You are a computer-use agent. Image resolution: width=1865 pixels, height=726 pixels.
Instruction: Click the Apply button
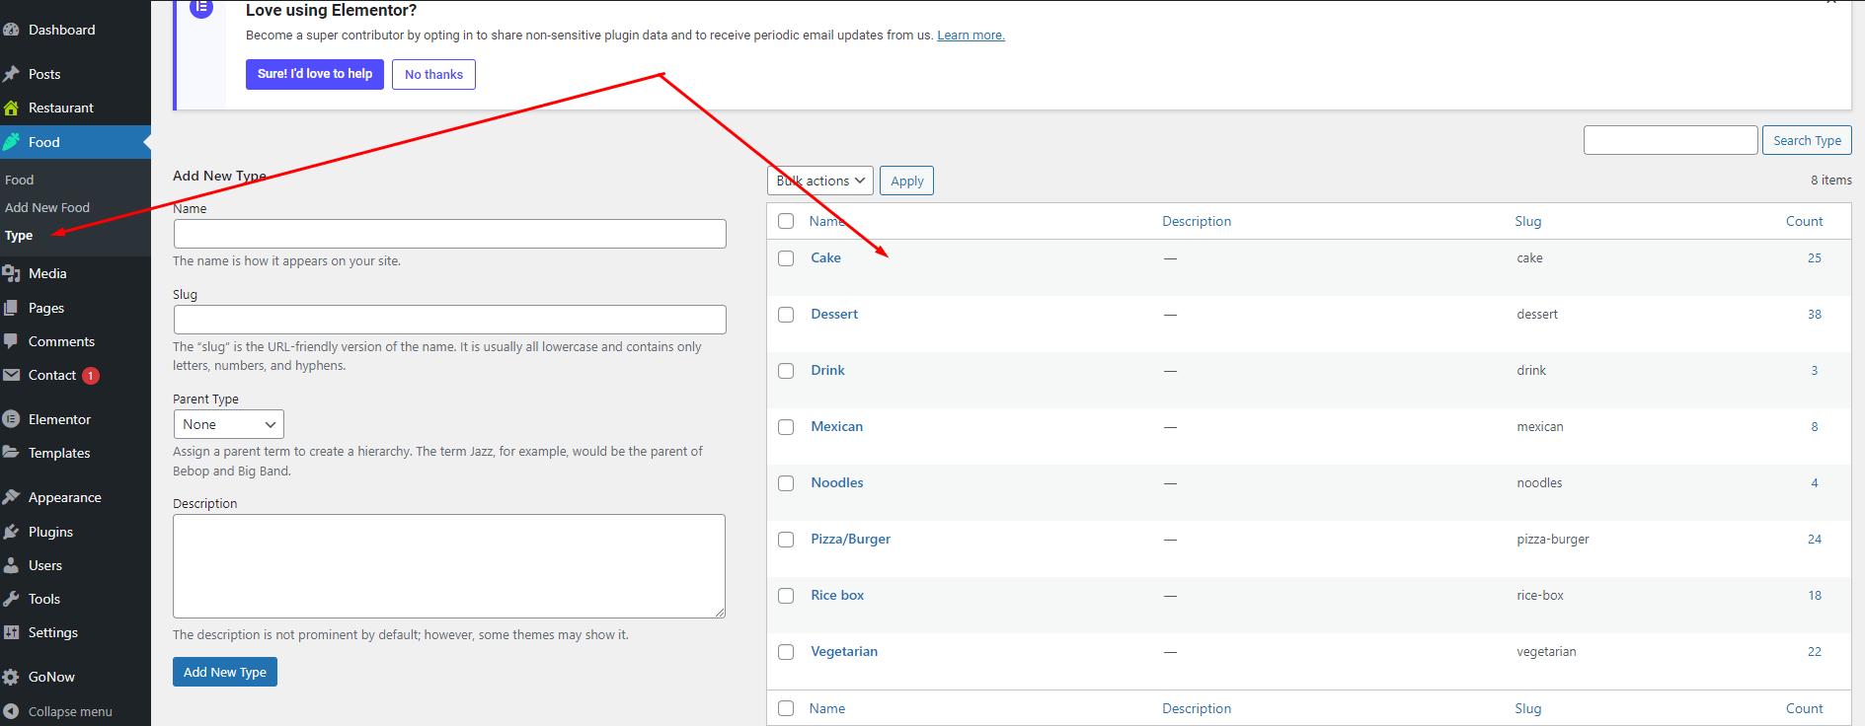coord(907,181)
